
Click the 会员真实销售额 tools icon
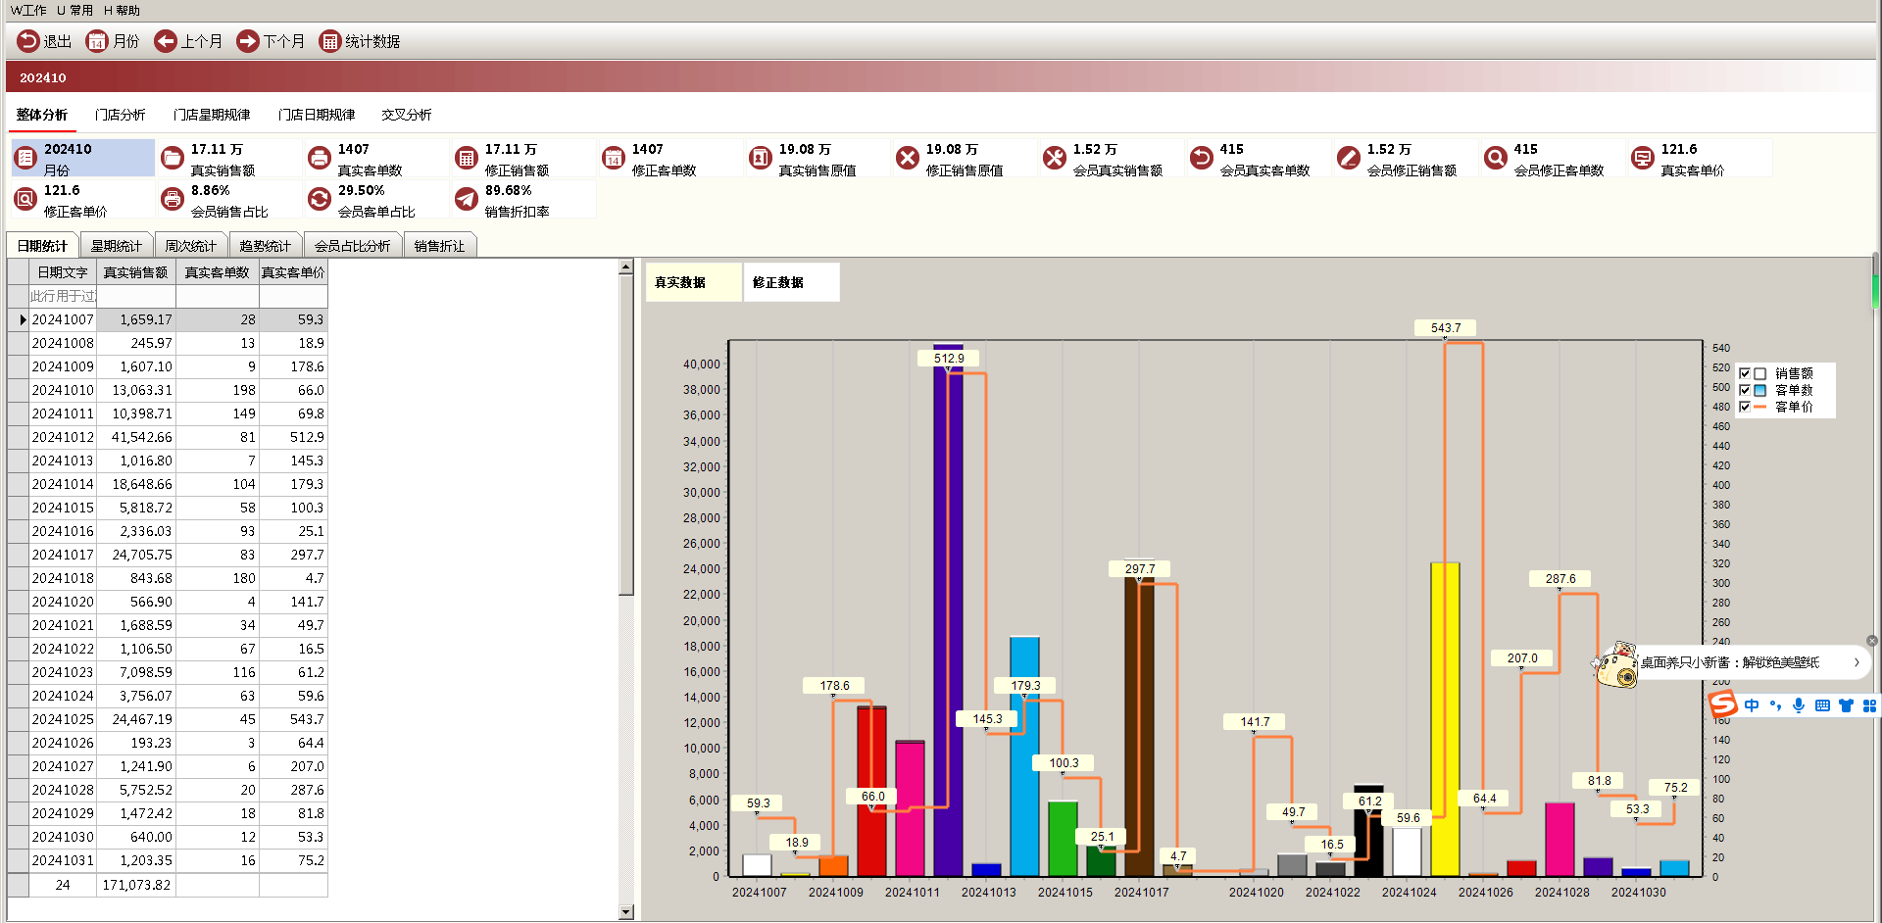1055,158
